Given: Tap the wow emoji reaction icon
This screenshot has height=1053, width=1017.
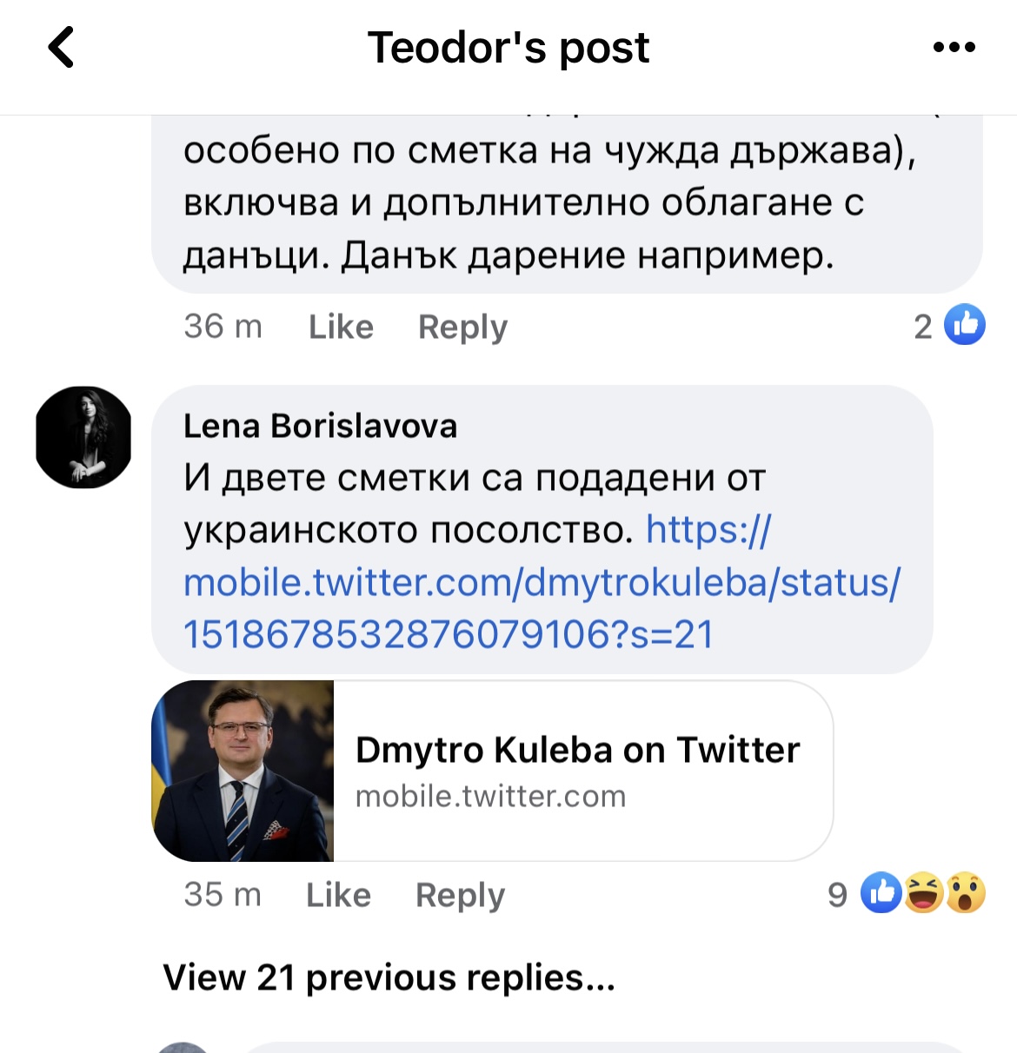Looking at the screenshot, I should pyautogui.click(x=966, y=893).
